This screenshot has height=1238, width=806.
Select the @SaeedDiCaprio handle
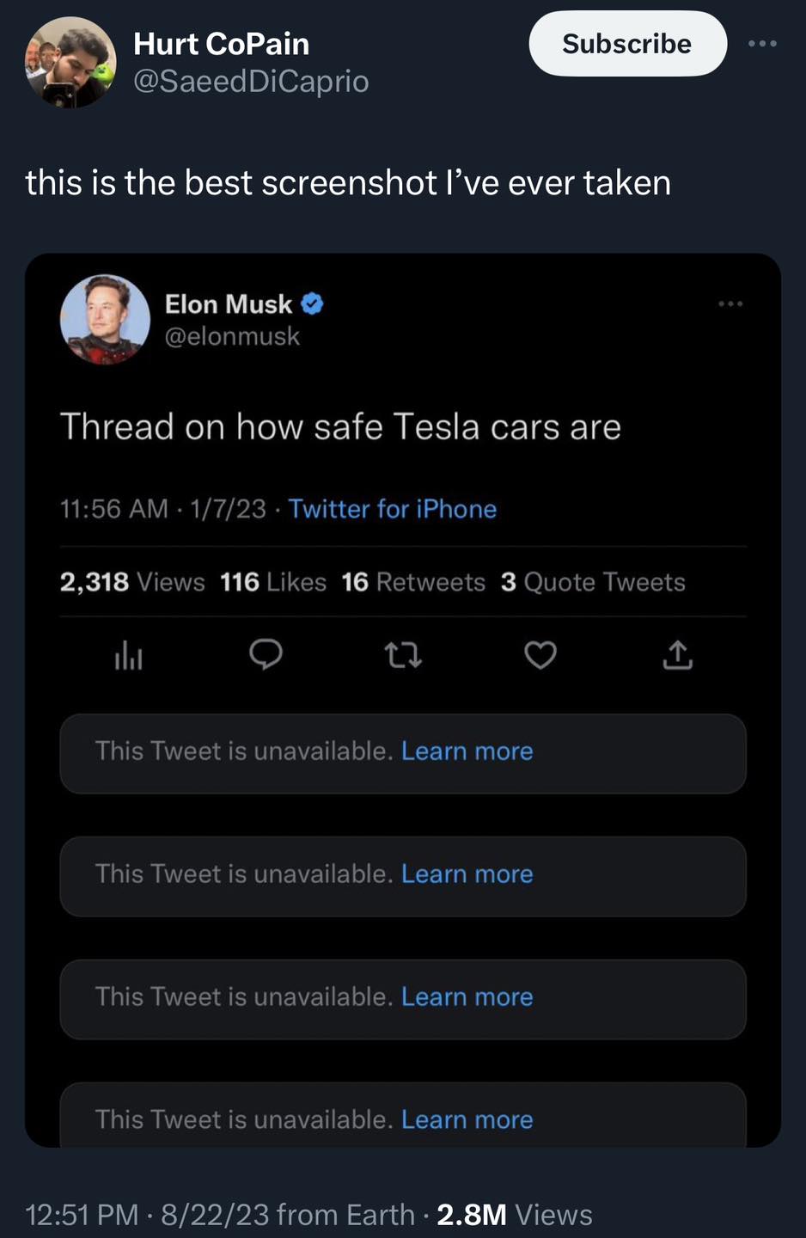(x=252, y=81)
